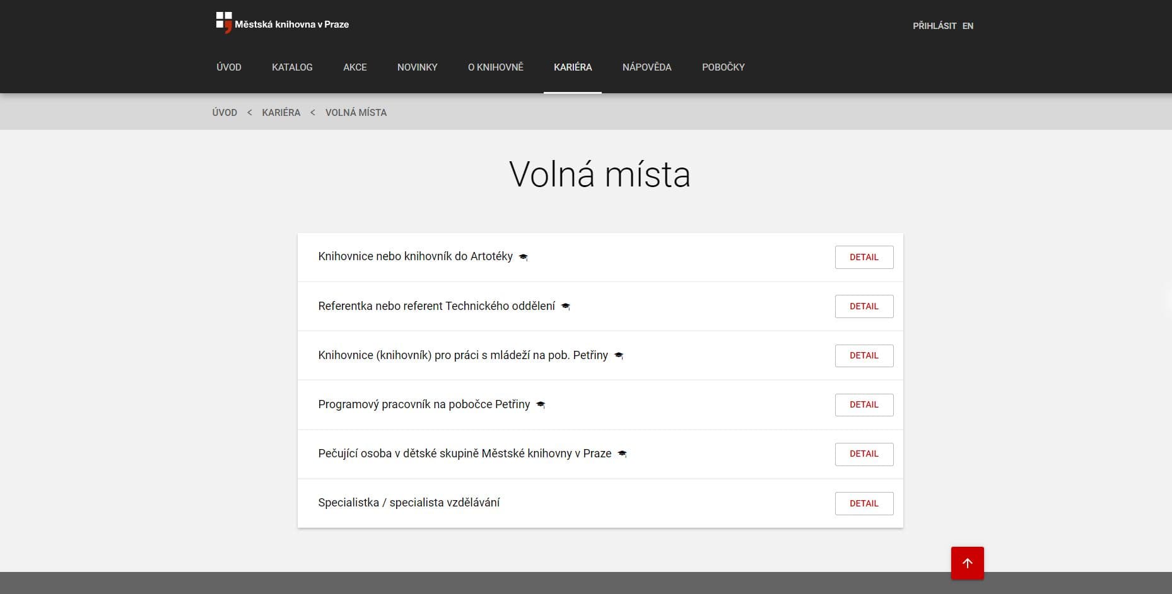Open the Novinky section
This screenshot has width=1172, height=594.
coord(417,67)
